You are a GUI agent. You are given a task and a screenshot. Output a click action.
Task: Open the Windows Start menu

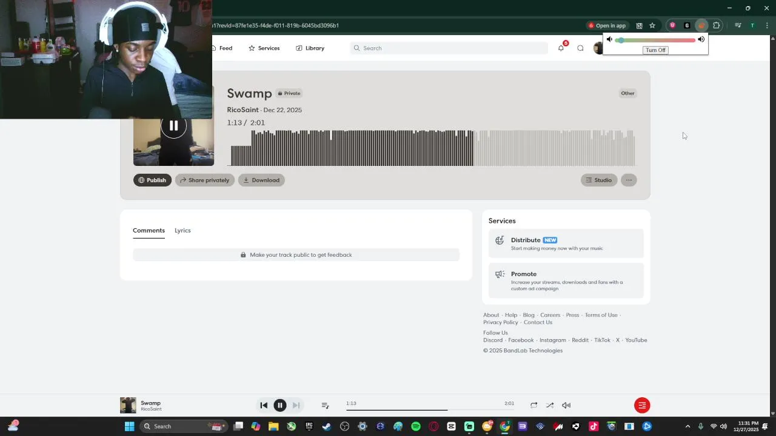[129, 426]
